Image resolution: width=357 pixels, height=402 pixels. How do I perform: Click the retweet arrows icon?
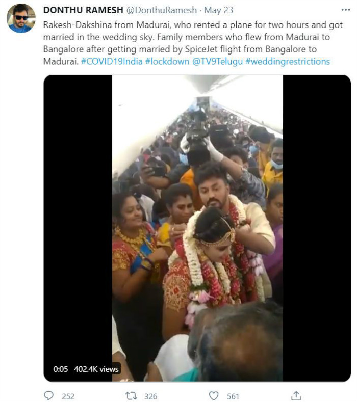pos(131,396)
